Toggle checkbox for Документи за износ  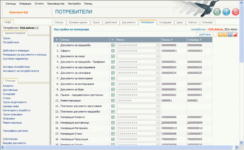pos(113,56)
